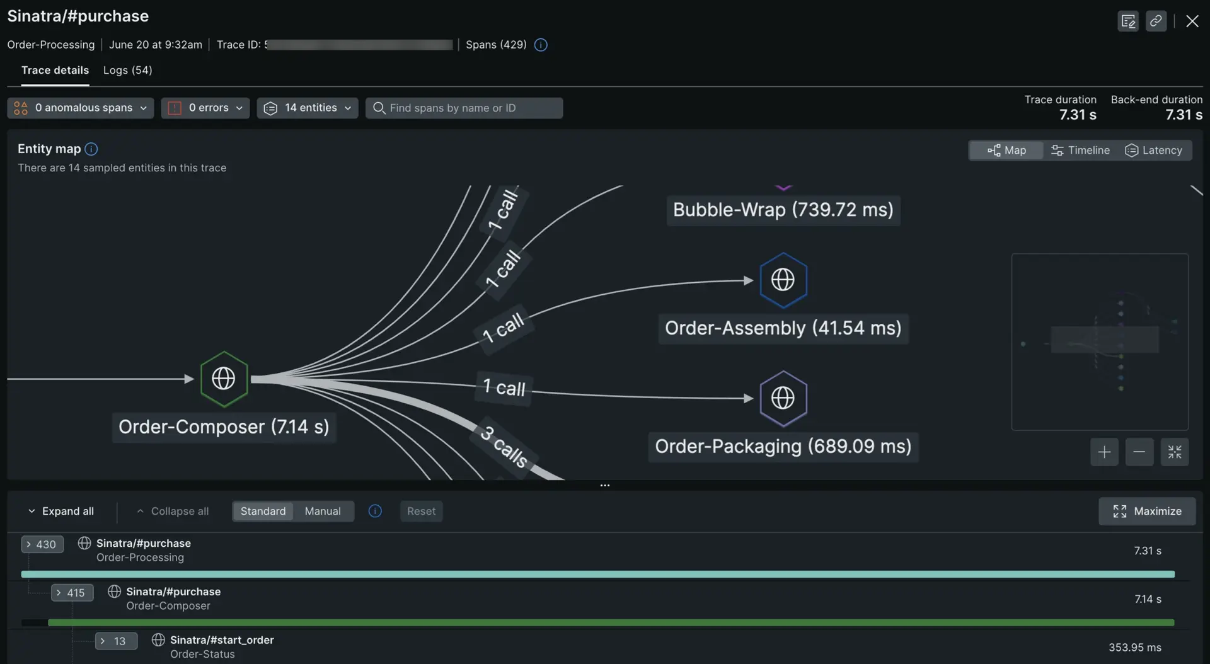Click the Spans info icon

(x=541, y=45)
